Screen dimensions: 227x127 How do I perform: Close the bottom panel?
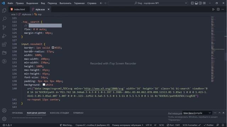pos(223,113)
